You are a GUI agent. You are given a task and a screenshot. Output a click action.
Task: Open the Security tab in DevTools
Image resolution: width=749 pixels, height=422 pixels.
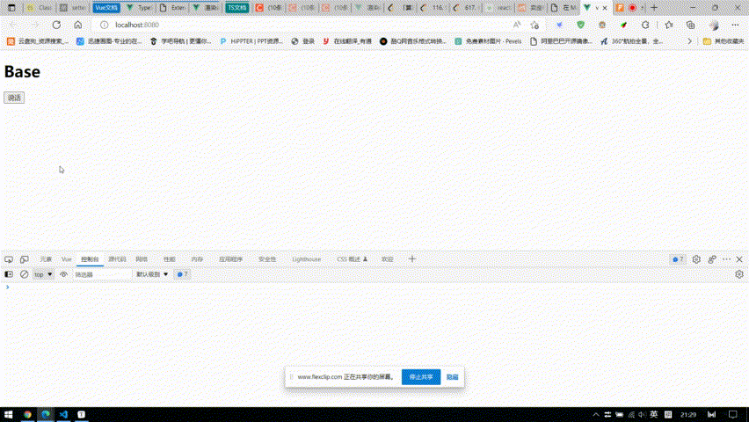pos(267,259)
